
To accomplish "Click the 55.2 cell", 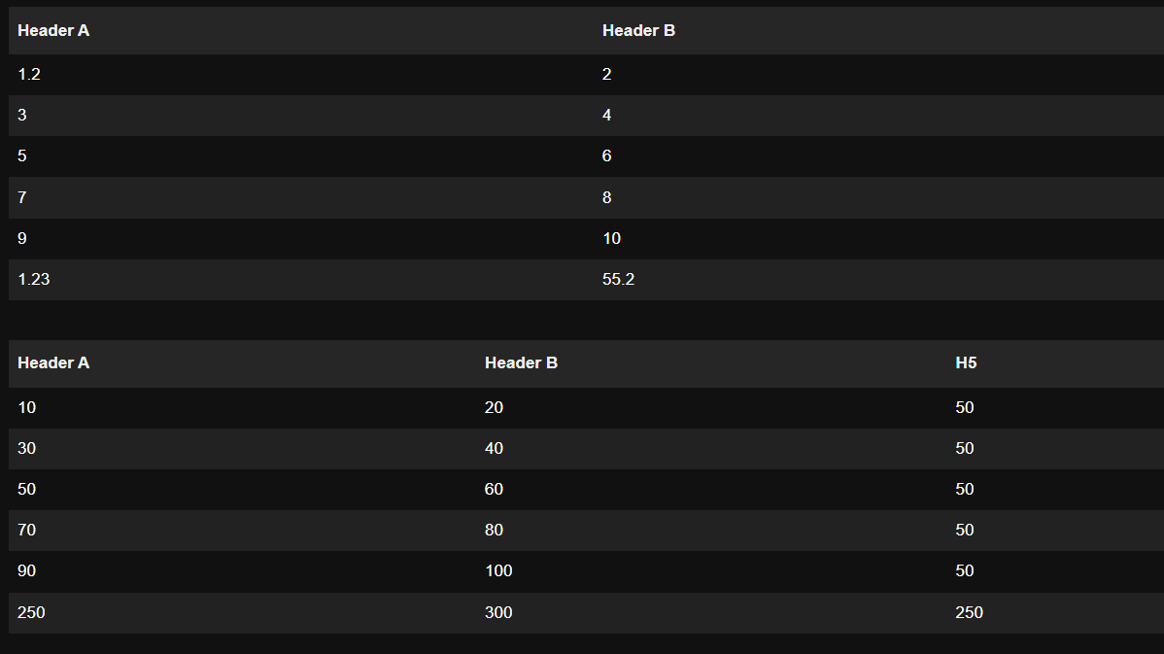I will pos(619,280).
